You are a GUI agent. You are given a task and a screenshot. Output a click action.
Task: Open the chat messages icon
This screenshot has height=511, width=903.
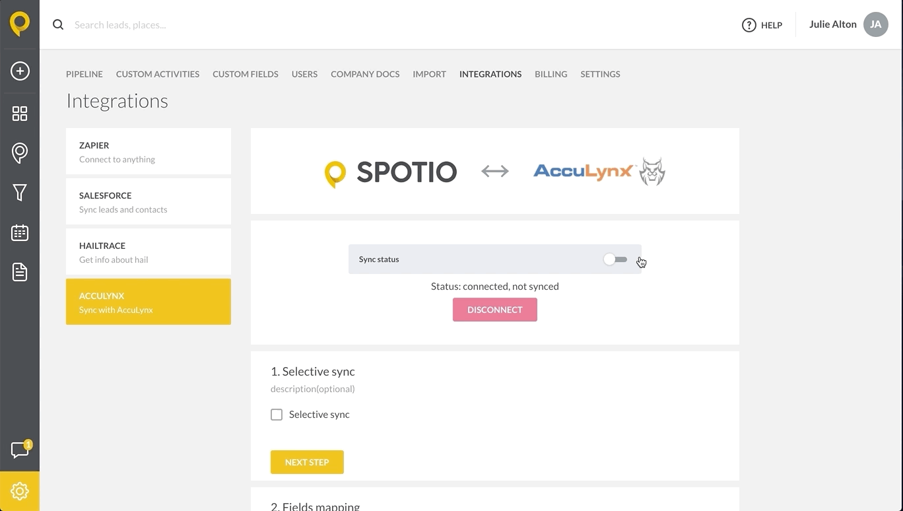[20, 450]
